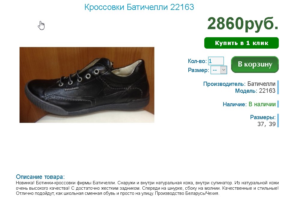Click the Размер label beside the dropdown
Viewport: 286px width, 199px height.
[x=199, y=70]
